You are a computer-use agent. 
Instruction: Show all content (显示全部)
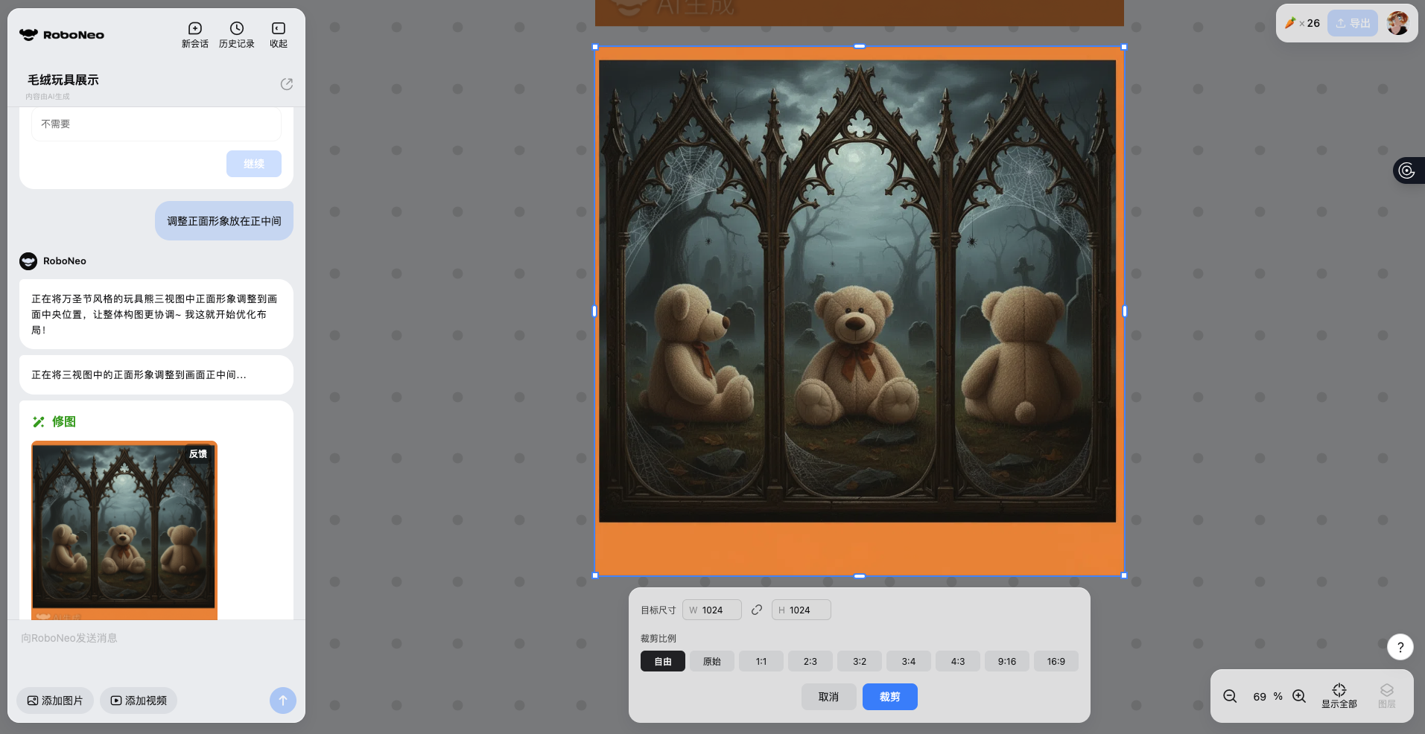(x=1339, y=695)
